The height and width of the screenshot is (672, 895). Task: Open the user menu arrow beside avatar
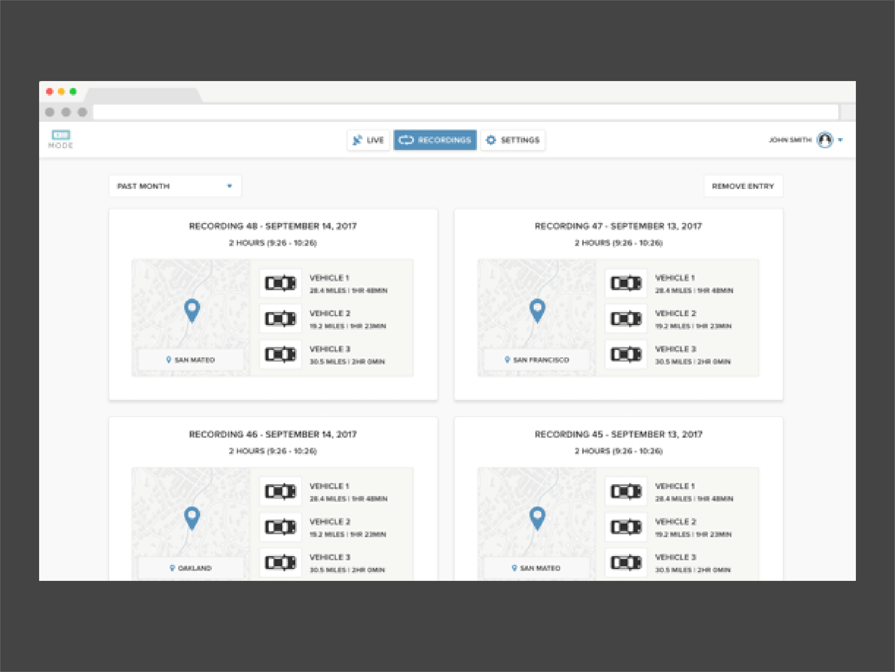pos(840,140)
